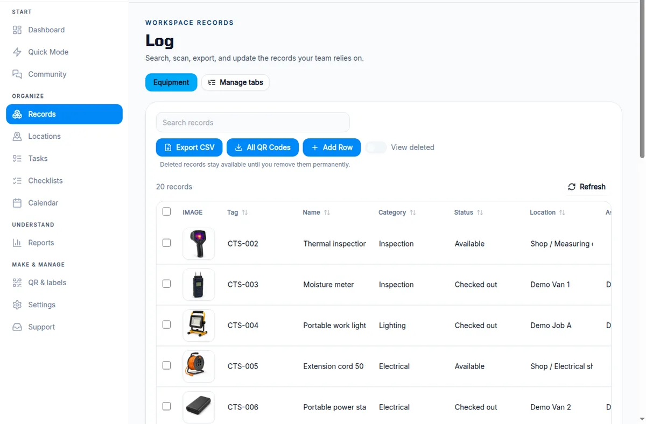Viewport: 646px width, 424px height.
Task: Click the Reports bar chart icon
Action: click(17, 243)
